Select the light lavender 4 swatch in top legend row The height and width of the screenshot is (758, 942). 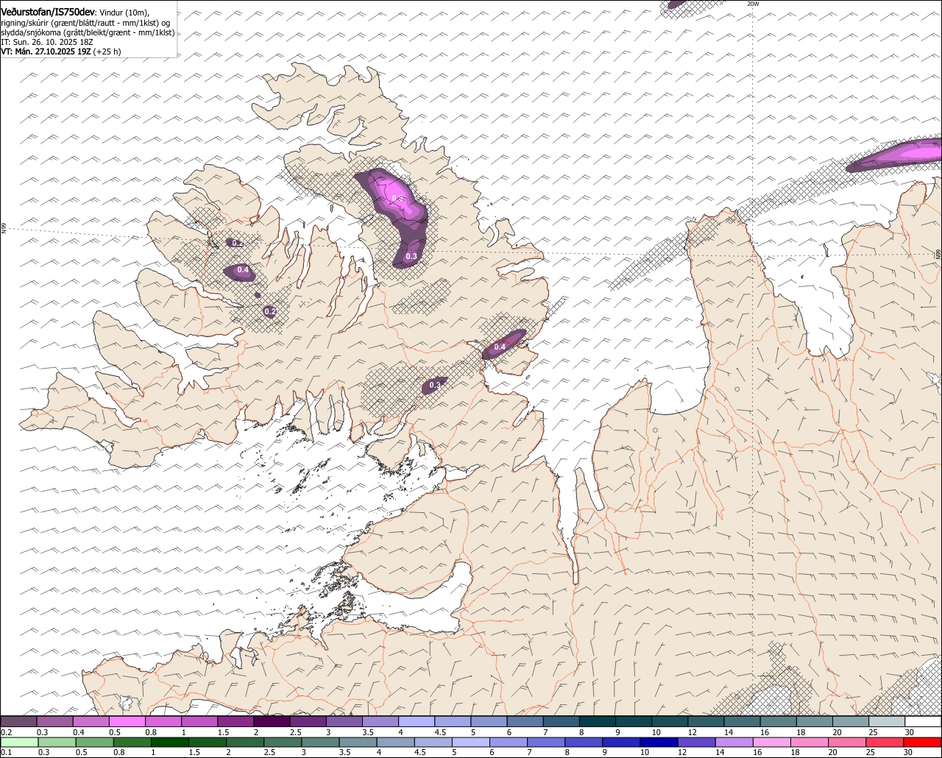pos(417,721)
